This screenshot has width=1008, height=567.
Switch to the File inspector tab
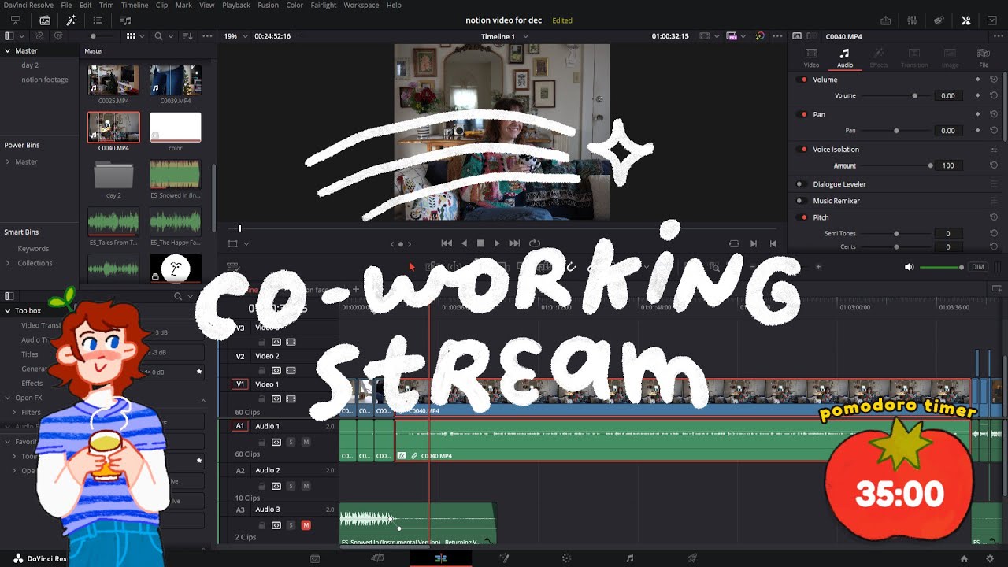pos(984,57)
